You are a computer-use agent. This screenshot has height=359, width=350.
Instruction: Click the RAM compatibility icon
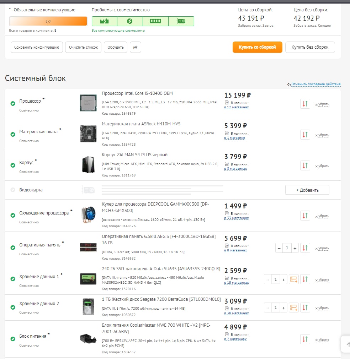point(155,21)
